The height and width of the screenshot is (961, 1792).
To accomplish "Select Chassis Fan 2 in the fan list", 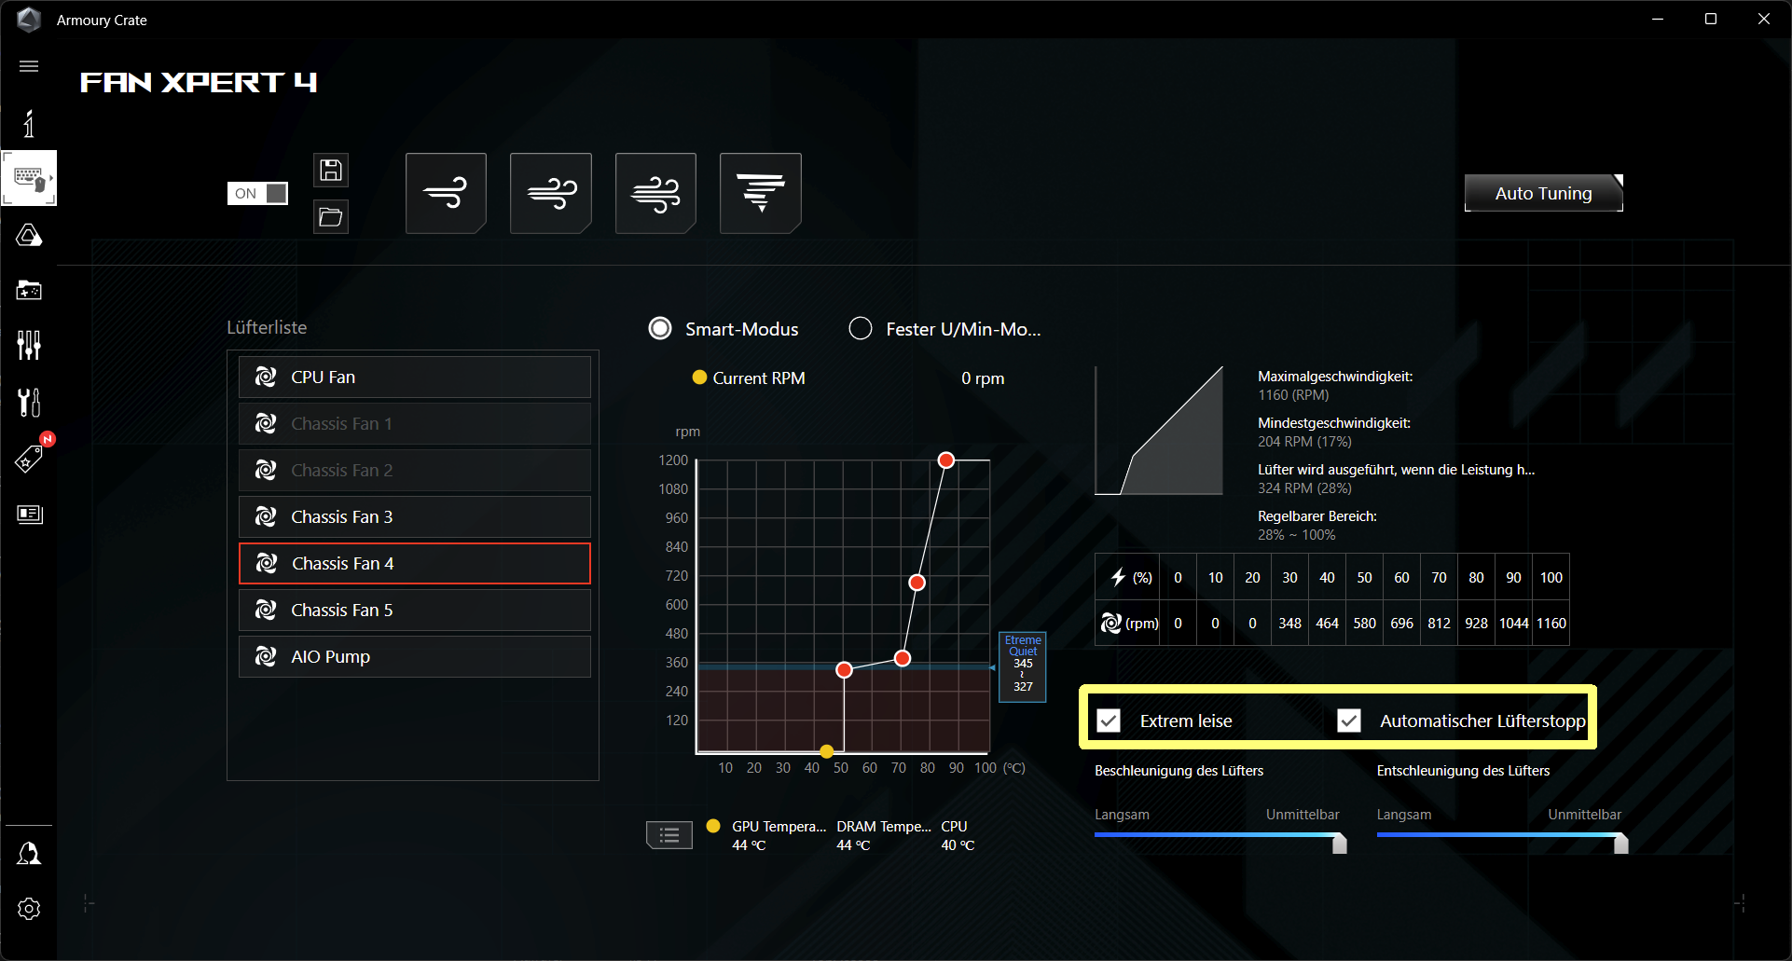I will [415, 471].
